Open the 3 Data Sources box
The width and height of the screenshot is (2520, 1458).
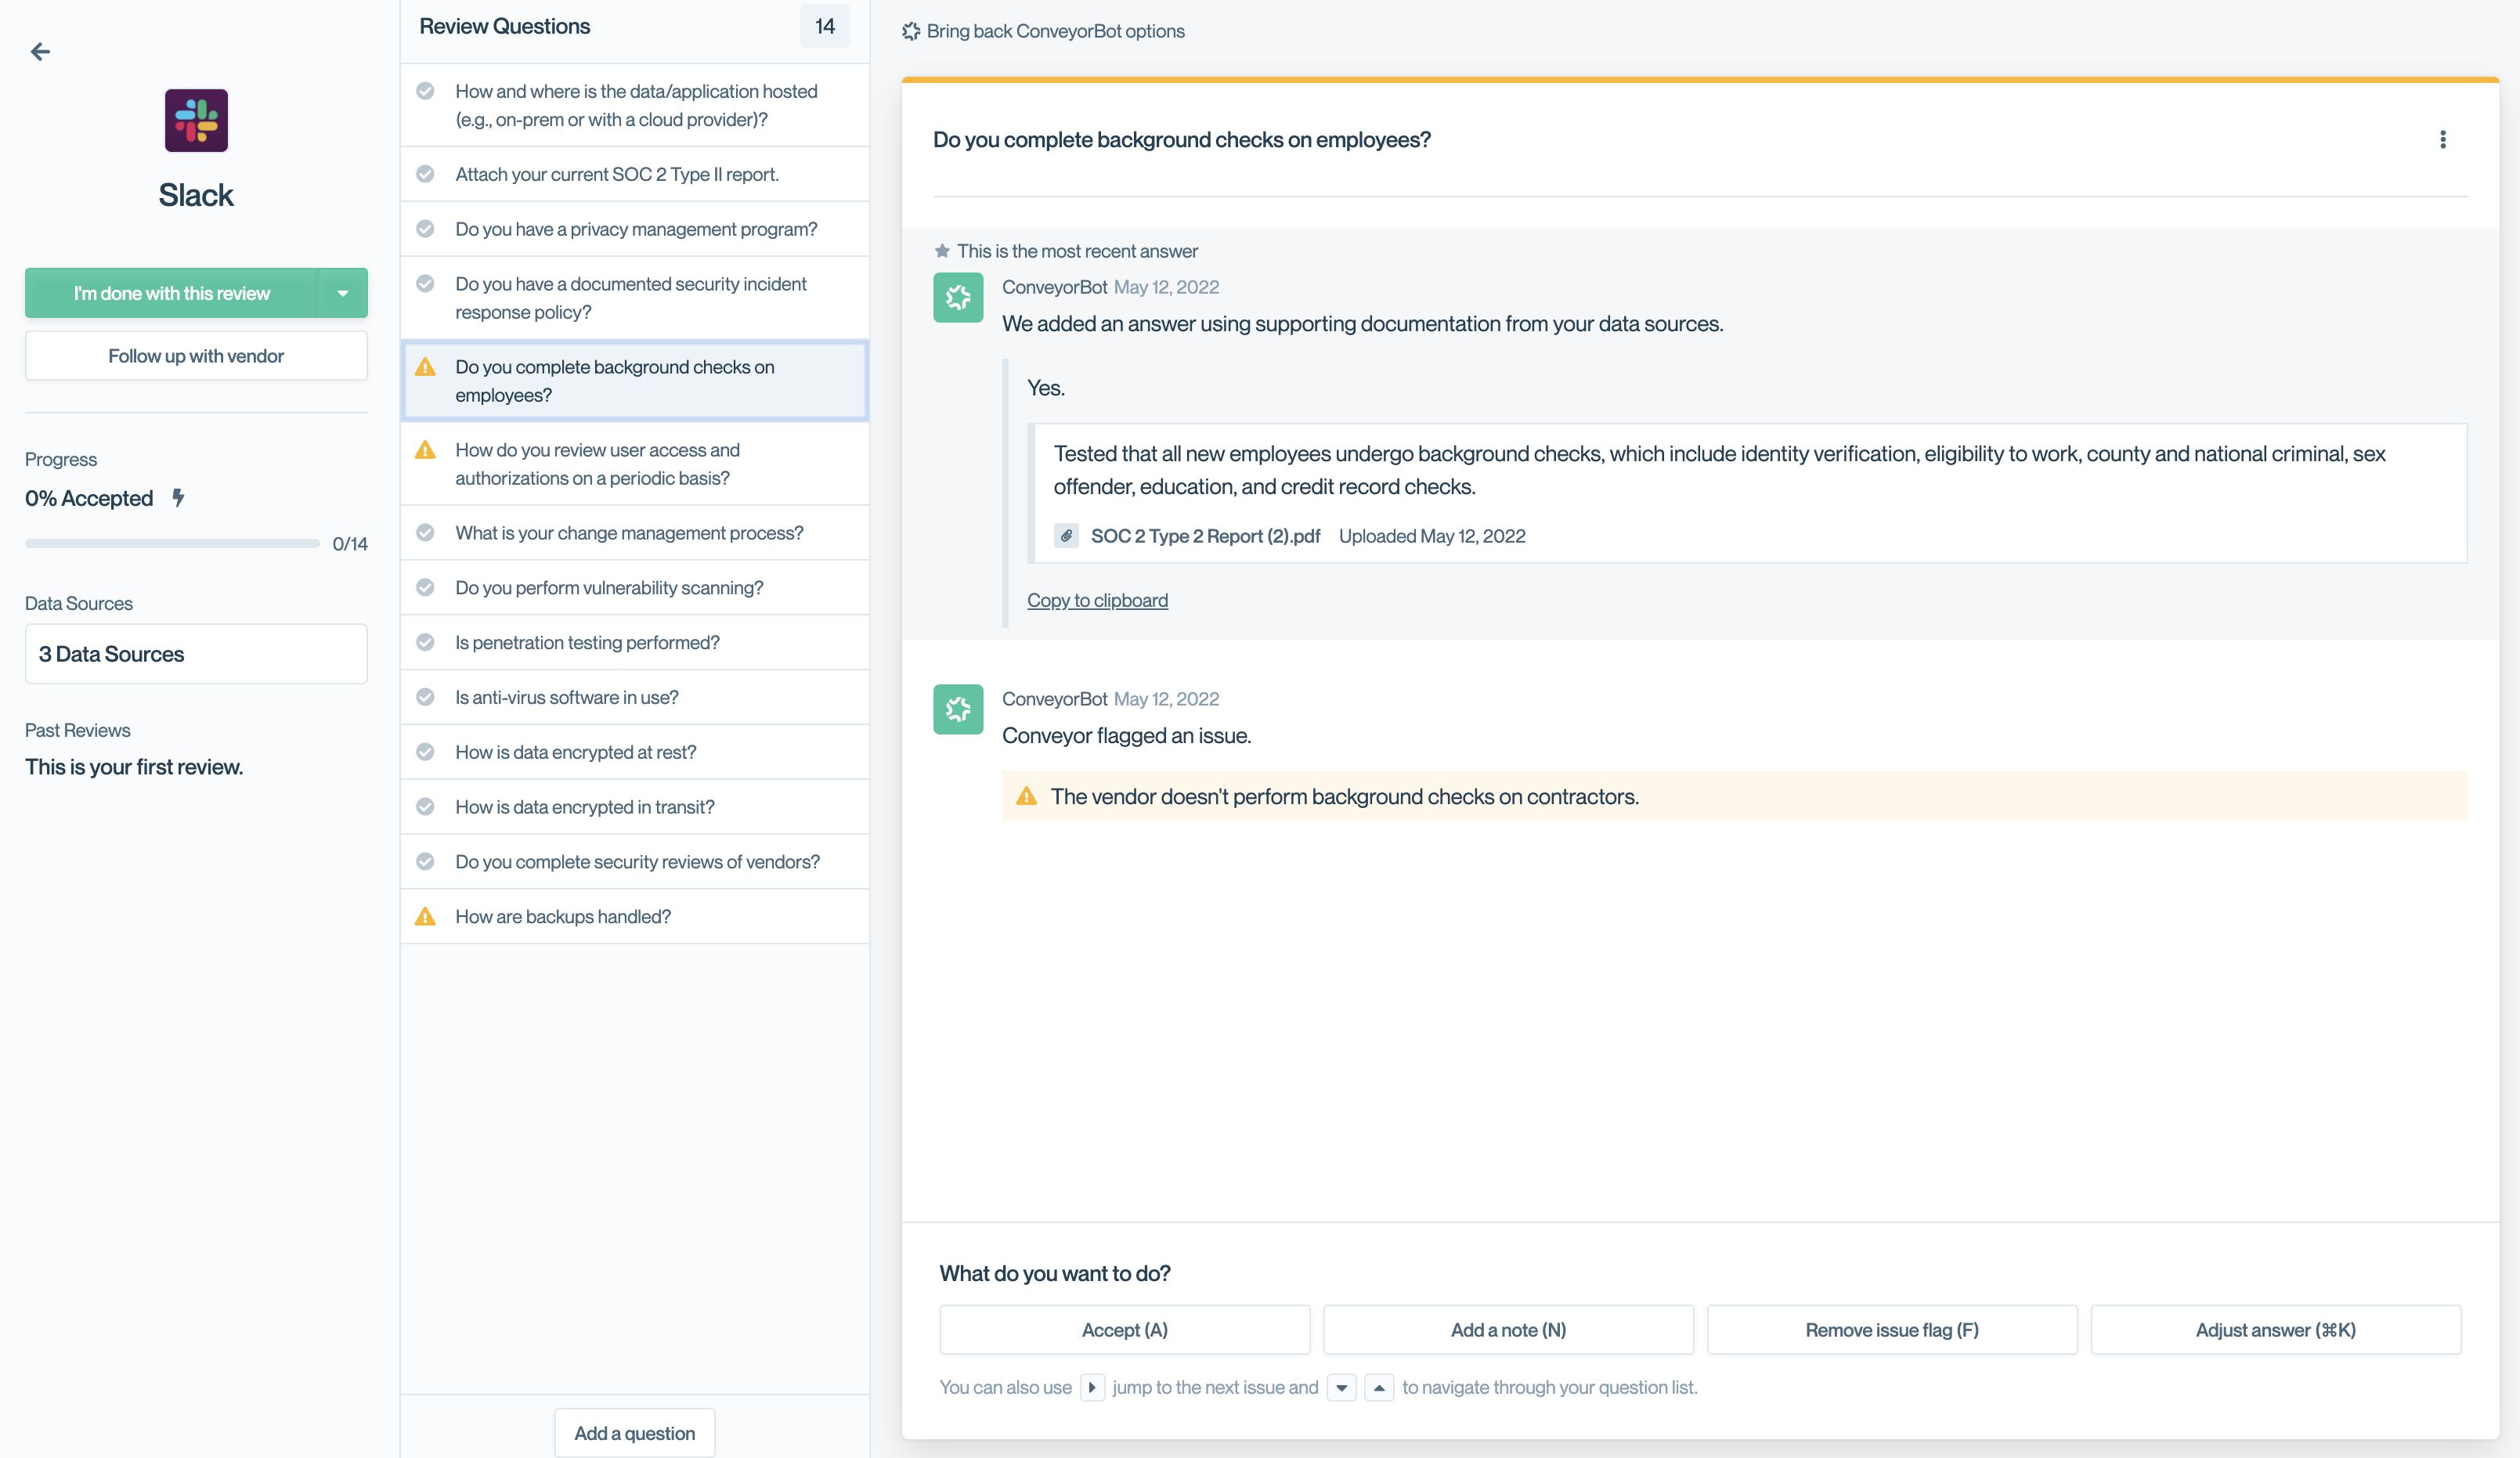(x=196, y=654)
